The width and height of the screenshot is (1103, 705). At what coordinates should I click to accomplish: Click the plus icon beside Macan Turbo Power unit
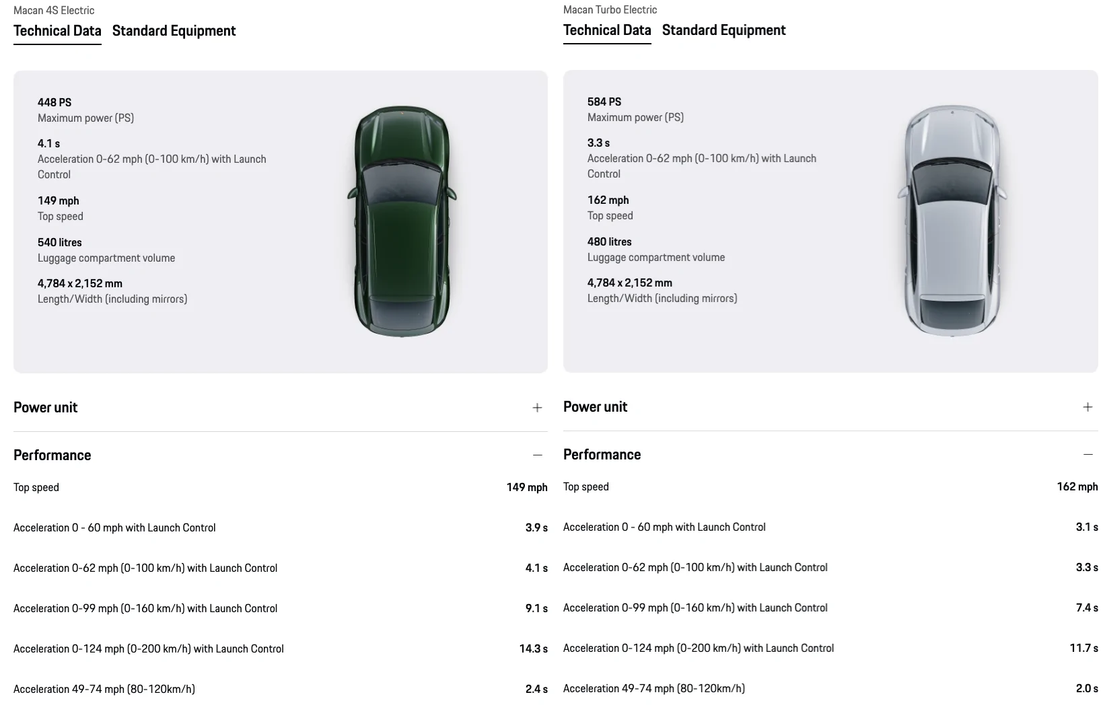point(1088,407)
